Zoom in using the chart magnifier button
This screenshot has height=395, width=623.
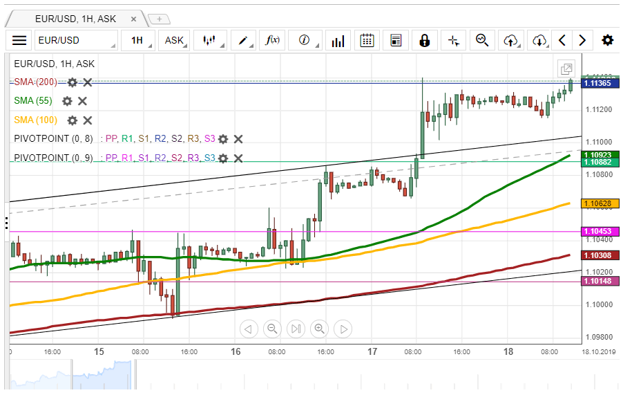(319, 329)
